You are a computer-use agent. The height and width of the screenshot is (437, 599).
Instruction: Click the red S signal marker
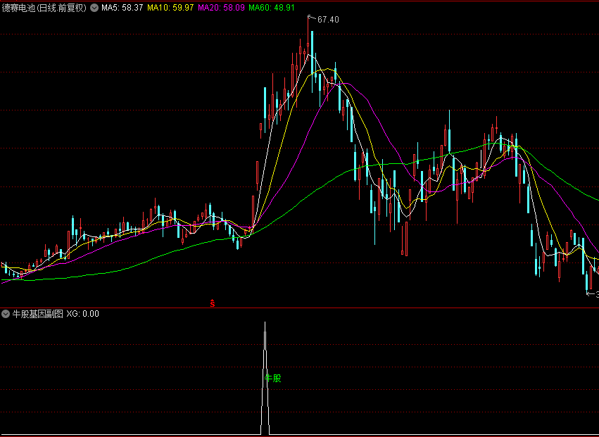[x=213, y=303]
